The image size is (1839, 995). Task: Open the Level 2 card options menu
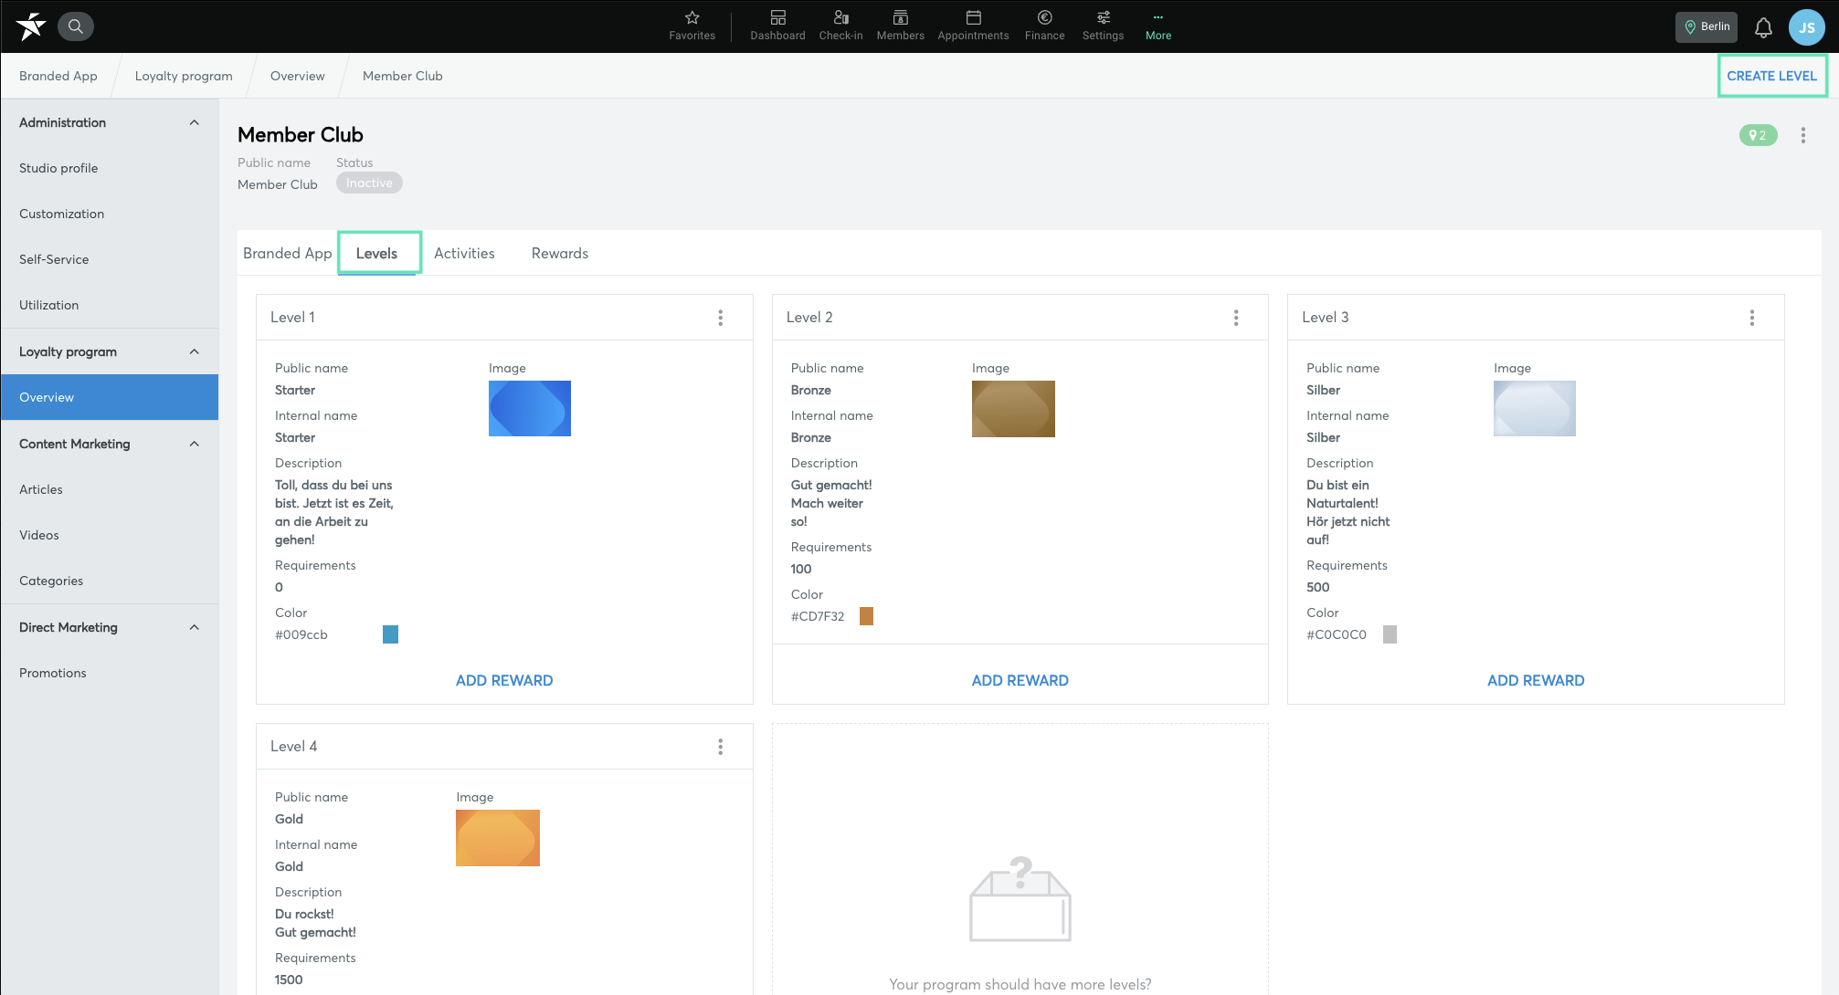tap(1236, 318)
